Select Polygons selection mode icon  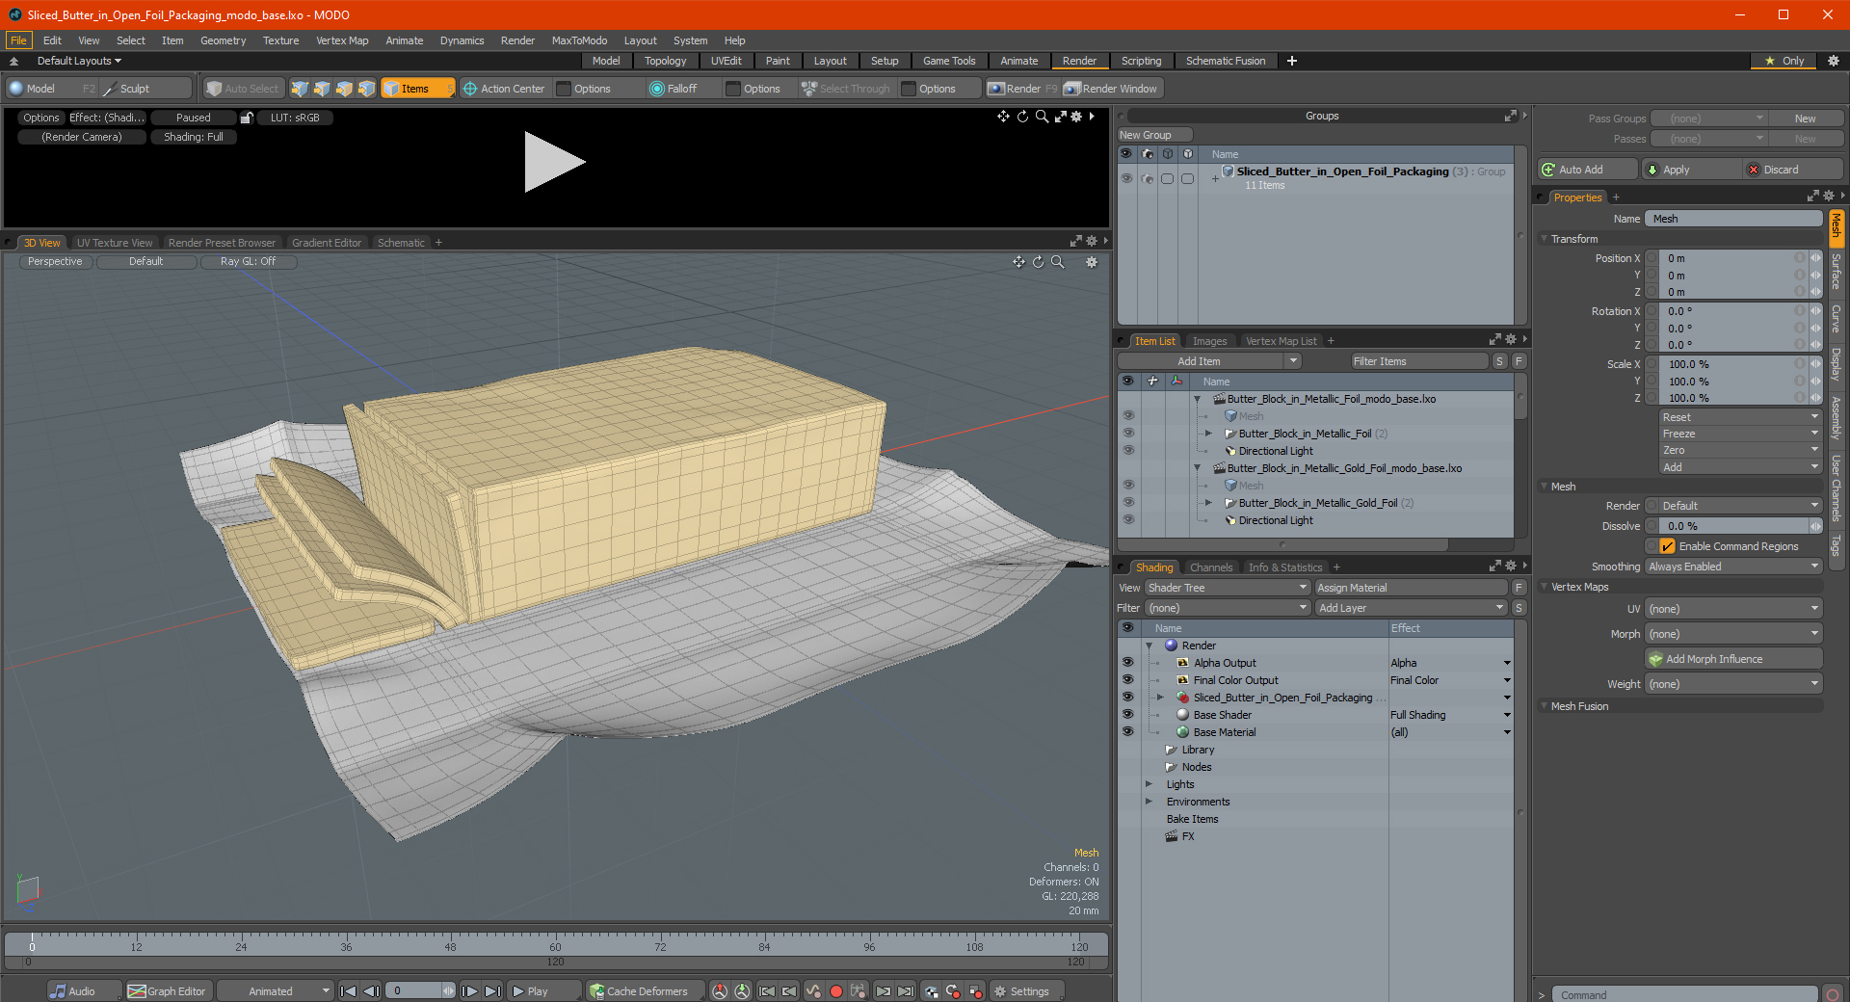[344, 89]
